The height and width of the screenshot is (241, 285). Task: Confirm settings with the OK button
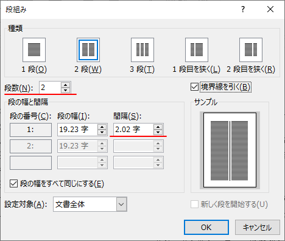(206, 228)
